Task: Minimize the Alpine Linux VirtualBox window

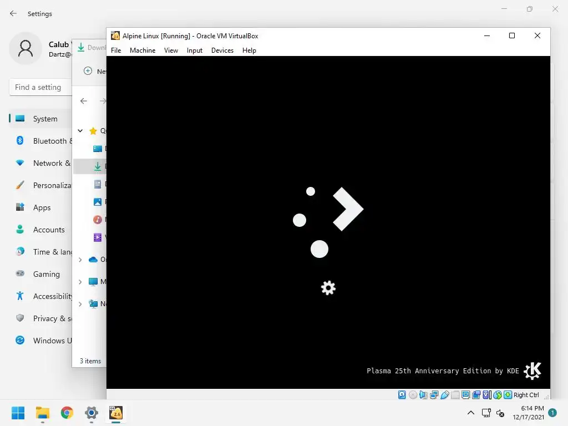Action: pyautogui.click(x=487, y=35)
